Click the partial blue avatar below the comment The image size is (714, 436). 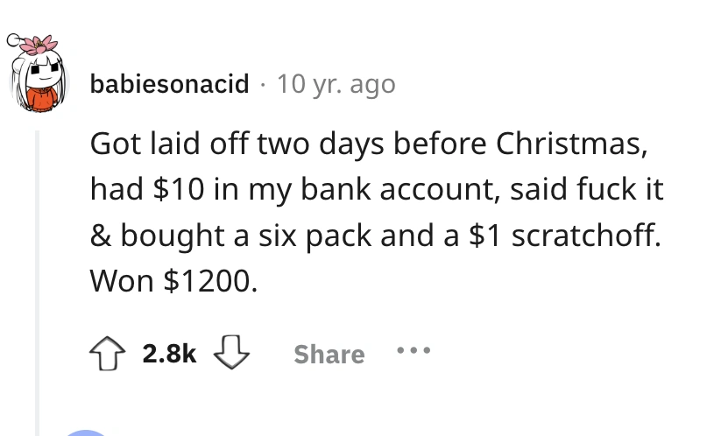88,432
